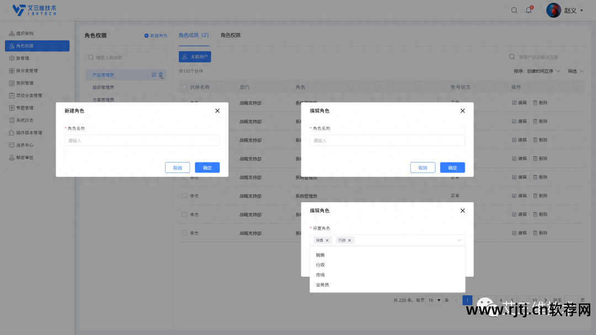Click the 搜索产品及解决方案 search box

tap(545, 57)
